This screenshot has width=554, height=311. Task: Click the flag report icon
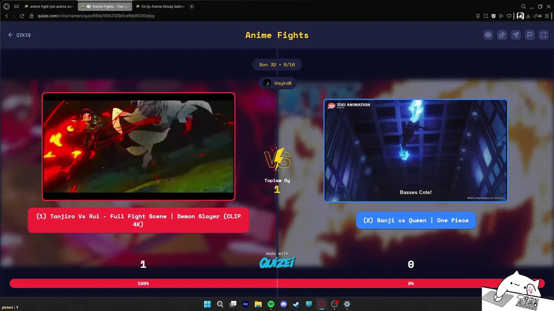click(x=530, y=35)
